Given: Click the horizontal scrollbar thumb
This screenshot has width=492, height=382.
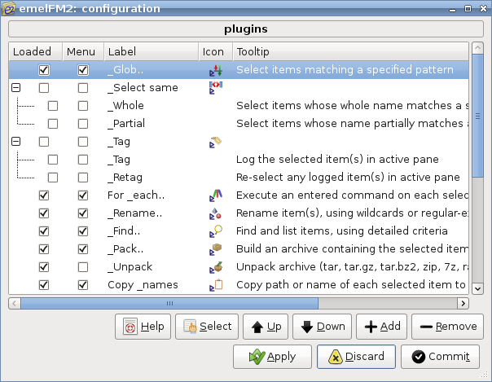Looking at the screenshot, I should [169, 303].
